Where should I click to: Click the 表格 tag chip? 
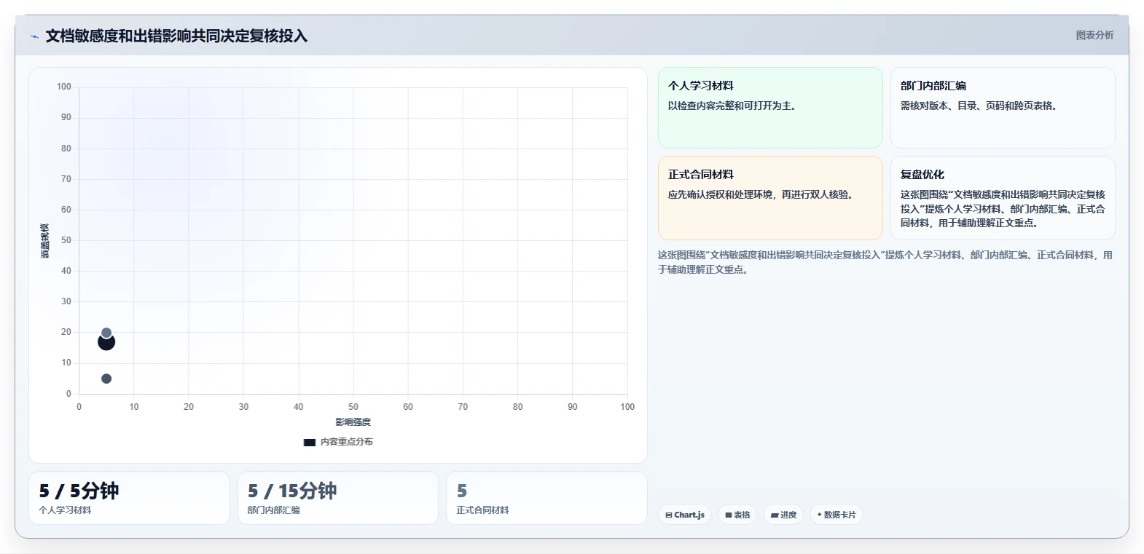(737, 515)
